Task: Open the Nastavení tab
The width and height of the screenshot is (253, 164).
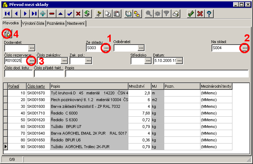Action: point(76,23)
